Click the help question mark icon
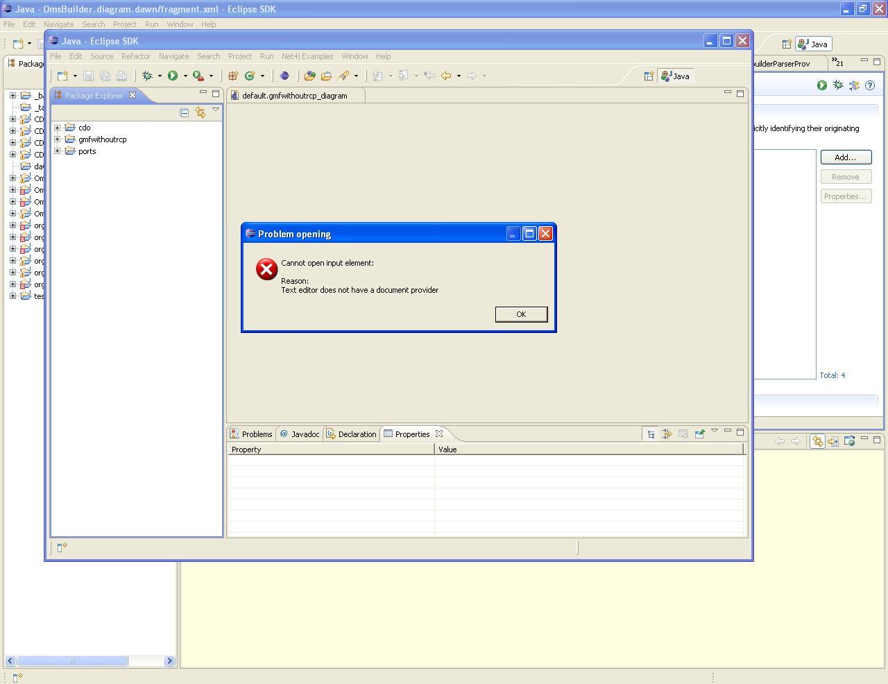Image resolution: width=888 pixels, height=684 pixels. coord(870,85)
